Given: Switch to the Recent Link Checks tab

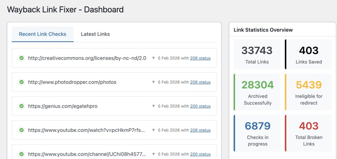Looking at the screenshot, I should point(43,34).
